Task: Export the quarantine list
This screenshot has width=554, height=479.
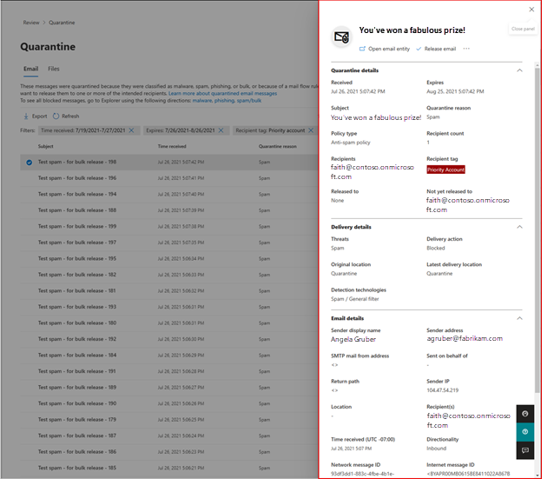Action: (35, 116)
